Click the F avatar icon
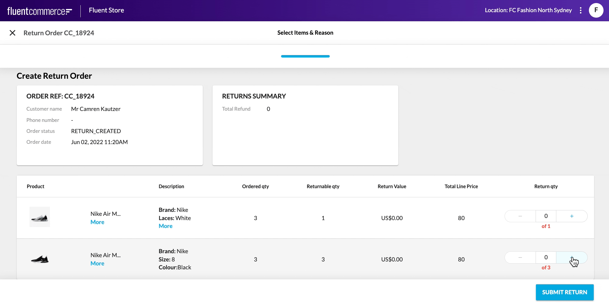609x304 pixels. [x=596, y=10]
